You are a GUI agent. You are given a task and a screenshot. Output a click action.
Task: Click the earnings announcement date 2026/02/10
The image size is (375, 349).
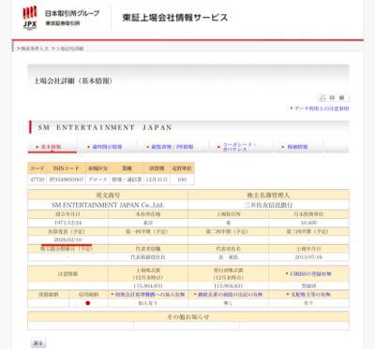pos(68,240)
